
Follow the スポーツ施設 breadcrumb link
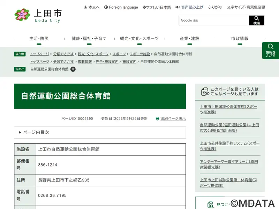(139, 54)
